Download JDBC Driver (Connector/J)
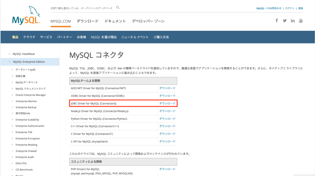Image resolution: width=315 pixels, height=176 pixels. [167, 103]
